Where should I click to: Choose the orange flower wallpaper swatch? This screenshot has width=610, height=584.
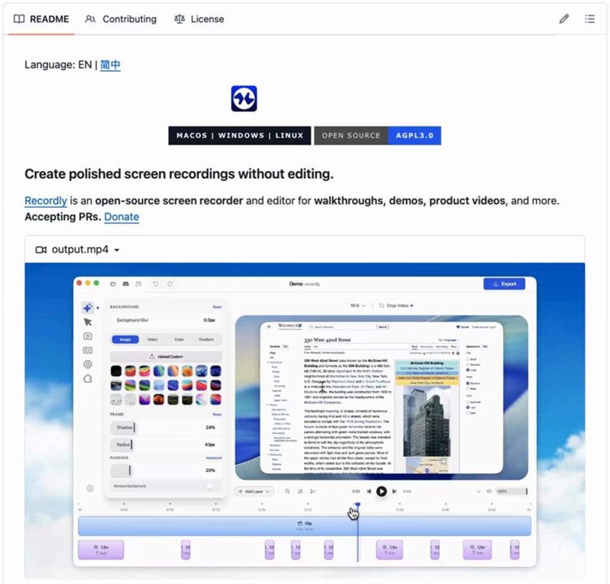(188, 371)
